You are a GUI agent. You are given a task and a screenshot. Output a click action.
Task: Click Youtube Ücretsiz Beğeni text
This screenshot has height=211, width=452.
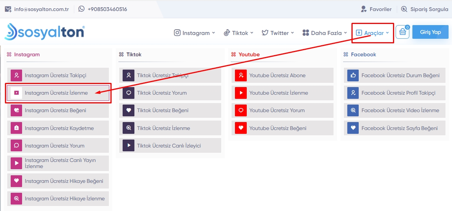(278, 128)
